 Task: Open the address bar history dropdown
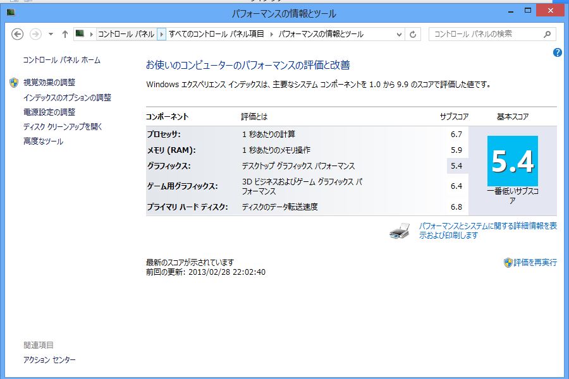coord(399,35)
